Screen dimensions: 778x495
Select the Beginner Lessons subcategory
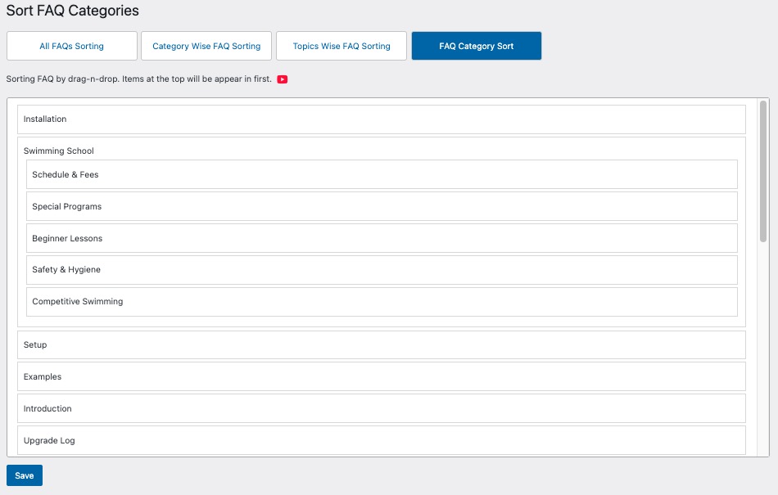pos(382,238)
